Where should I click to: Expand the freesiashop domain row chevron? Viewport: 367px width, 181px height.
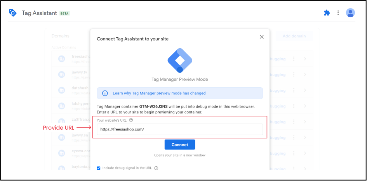305,59
